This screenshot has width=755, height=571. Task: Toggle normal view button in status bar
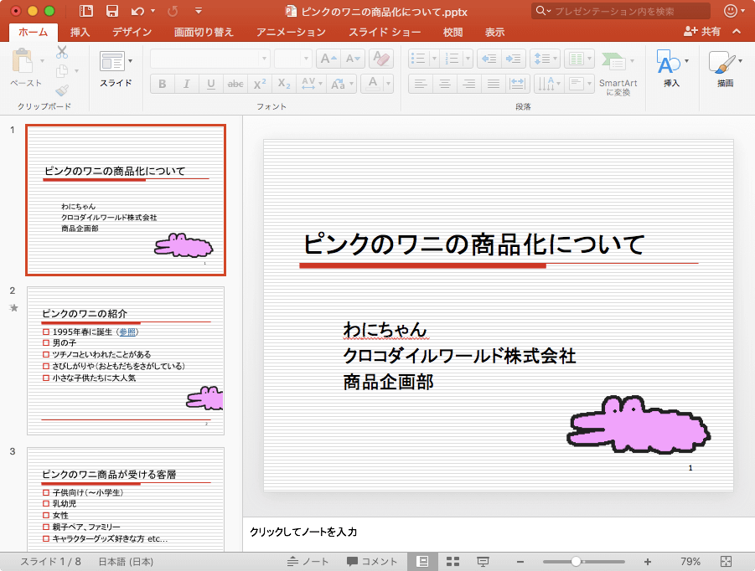coord(422,561)
